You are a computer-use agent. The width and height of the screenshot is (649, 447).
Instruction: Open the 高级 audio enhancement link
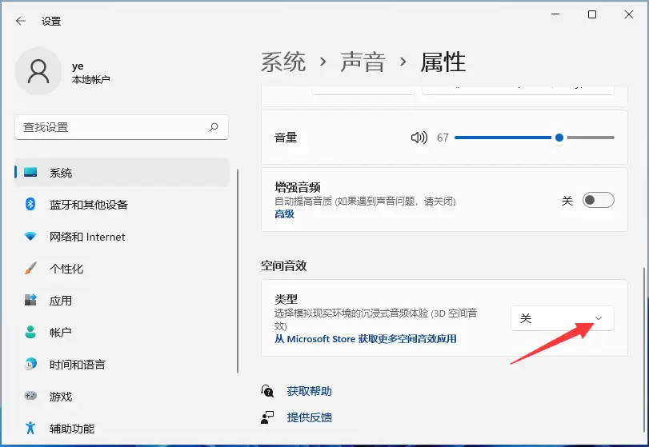[284, 214]
